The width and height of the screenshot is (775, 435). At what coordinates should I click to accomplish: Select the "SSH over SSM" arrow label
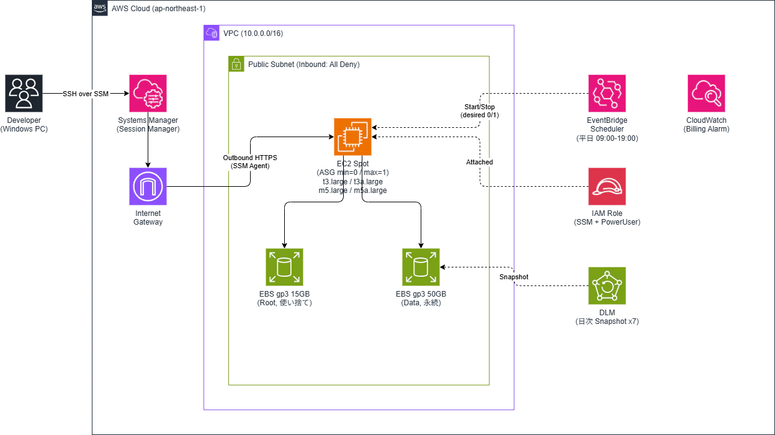pyautogui.click(x=86, y=94)
